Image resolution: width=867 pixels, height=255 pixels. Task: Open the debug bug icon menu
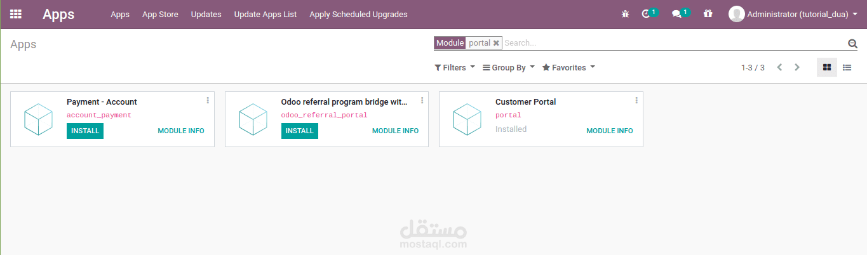tap(625, 14)
